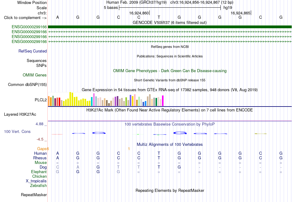This screenshot has width=292, height=202.
Task: Open '100 vertebrates Basewise Conservation by PhyloP' title
Action: pyautogui.click(x=170, y=124)
